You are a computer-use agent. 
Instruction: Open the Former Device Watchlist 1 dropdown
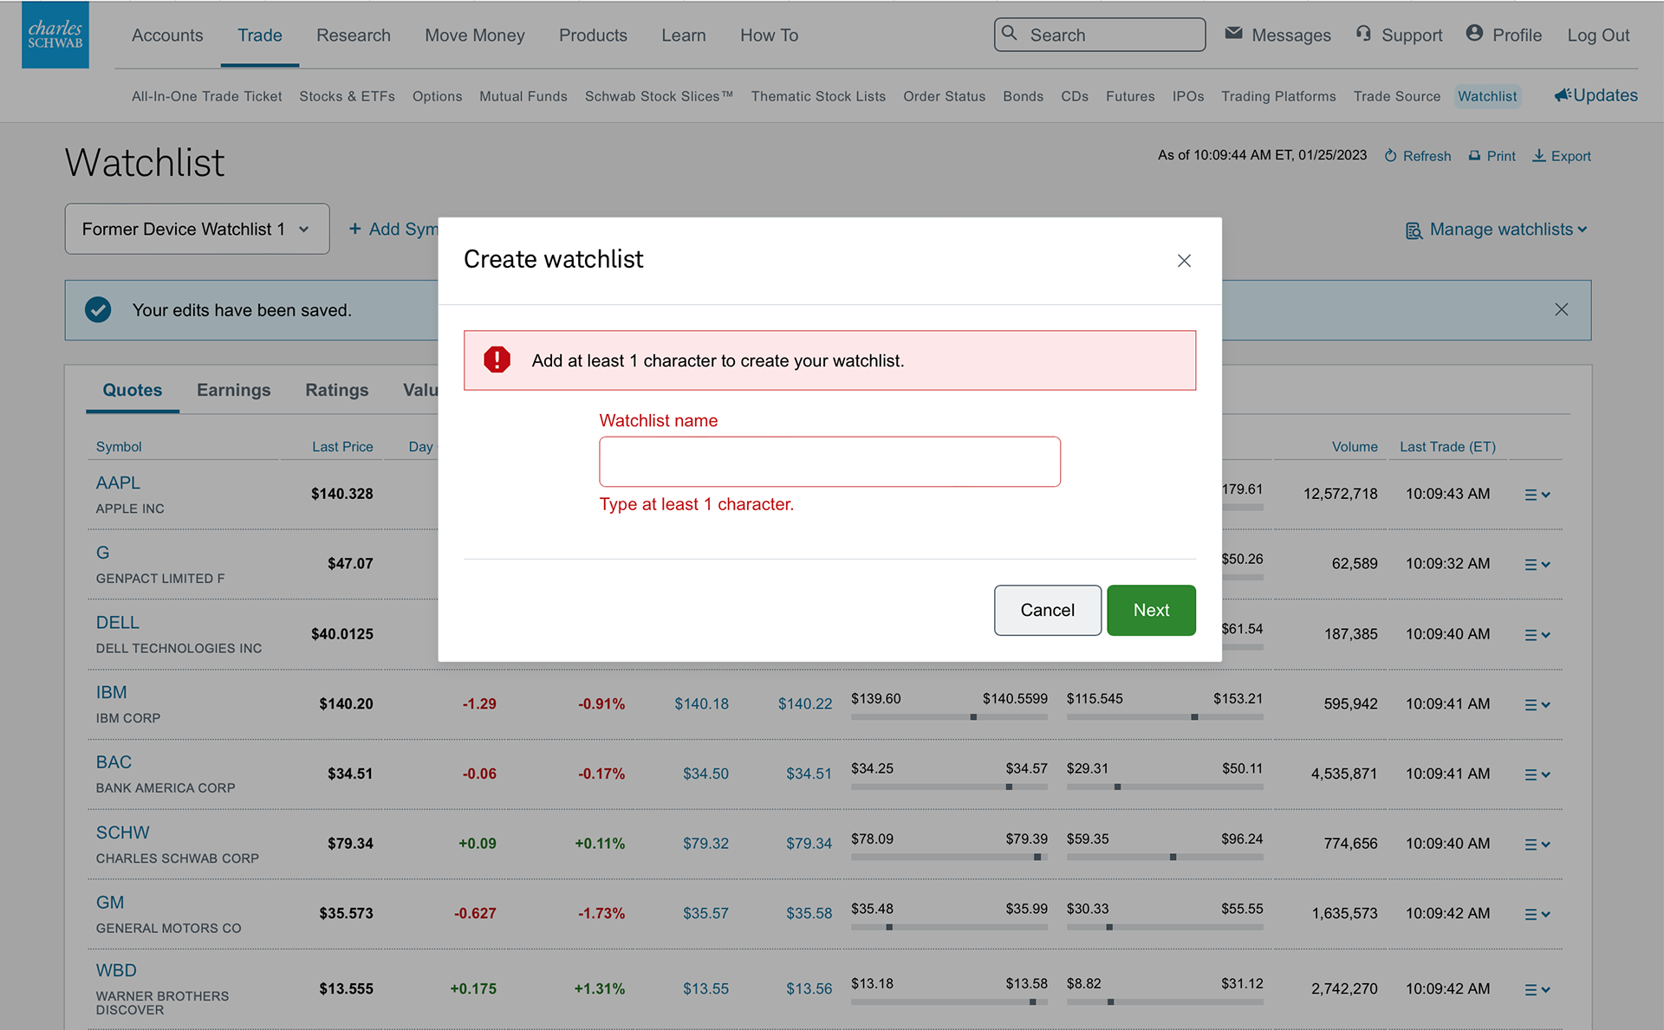[197, 229]
